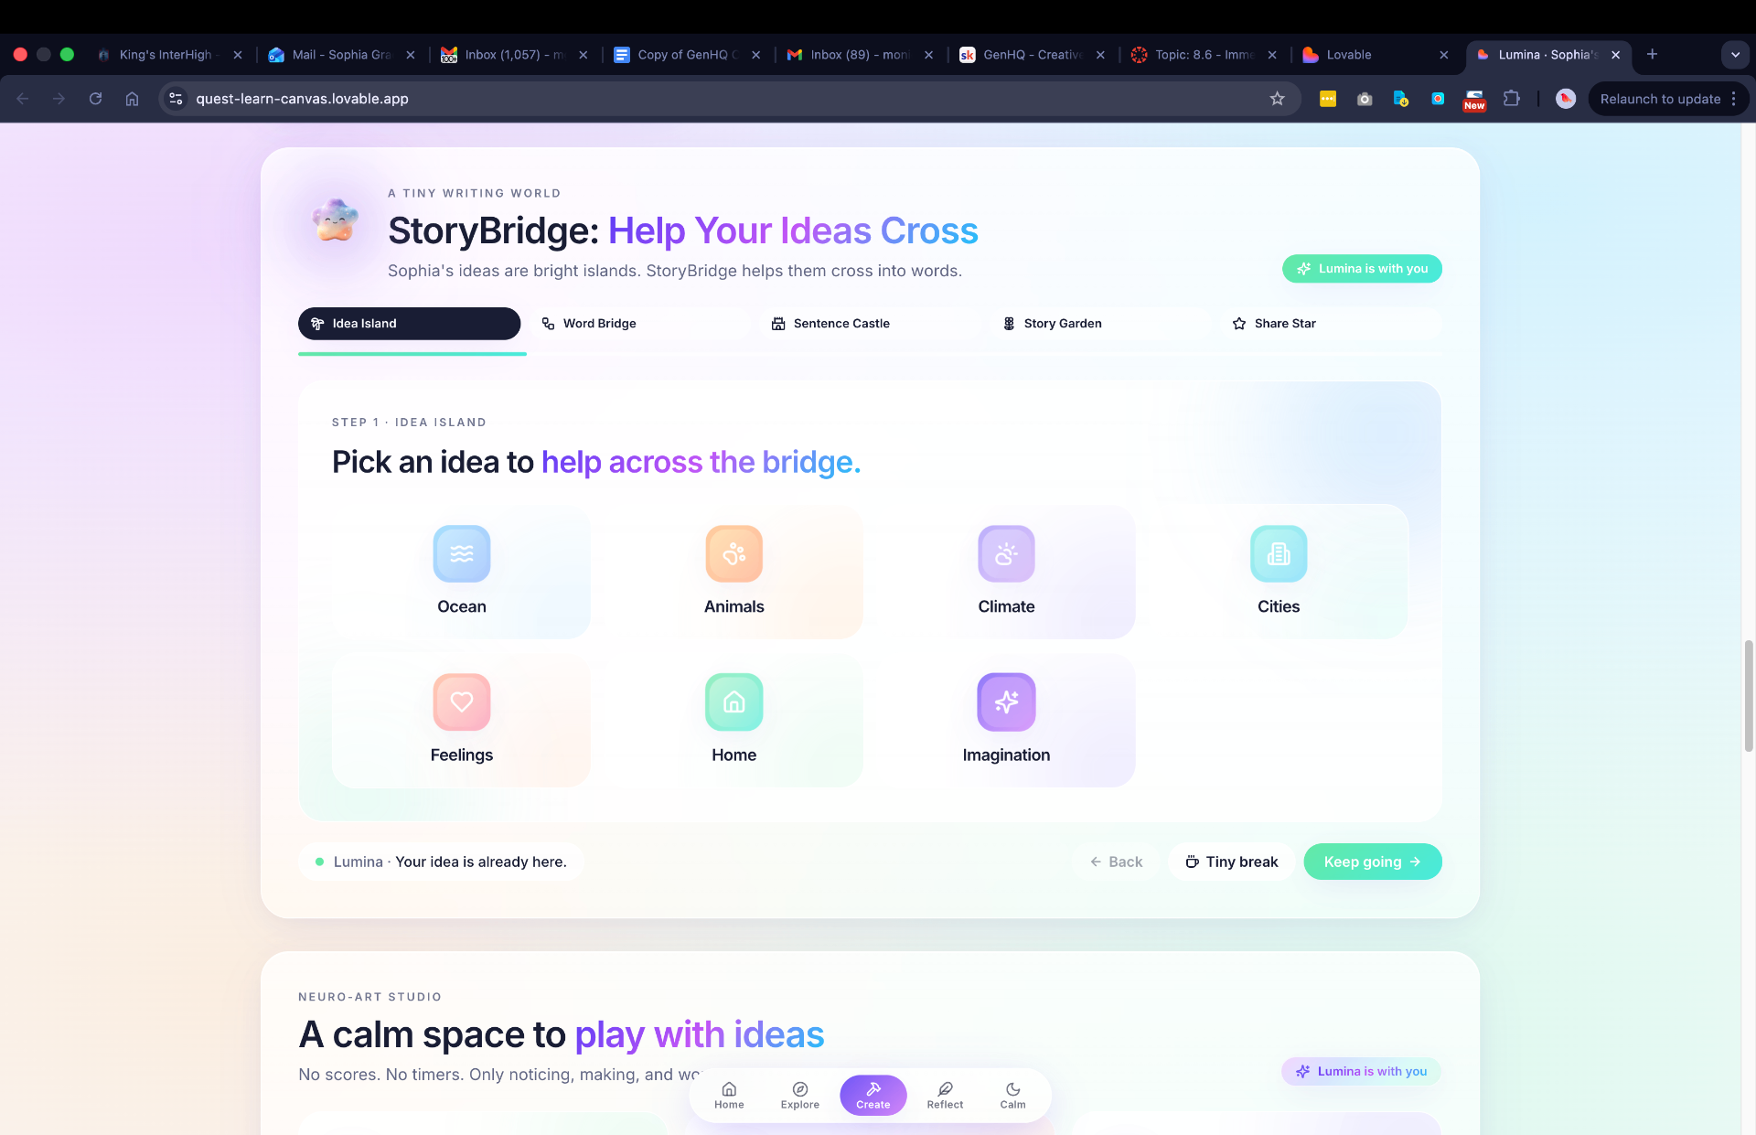The image size is (1756, 1135).
Task: Open Reflect feather in bottom navigation
Action: coord(945,1095)
